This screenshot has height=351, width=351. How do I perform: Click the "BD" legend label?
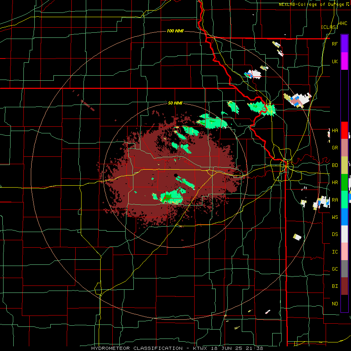[x=335, y=165]
